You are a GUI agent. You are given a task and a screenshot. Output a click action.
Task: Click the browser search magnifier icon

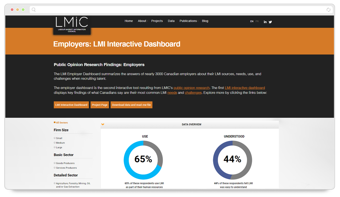point(34,10)
